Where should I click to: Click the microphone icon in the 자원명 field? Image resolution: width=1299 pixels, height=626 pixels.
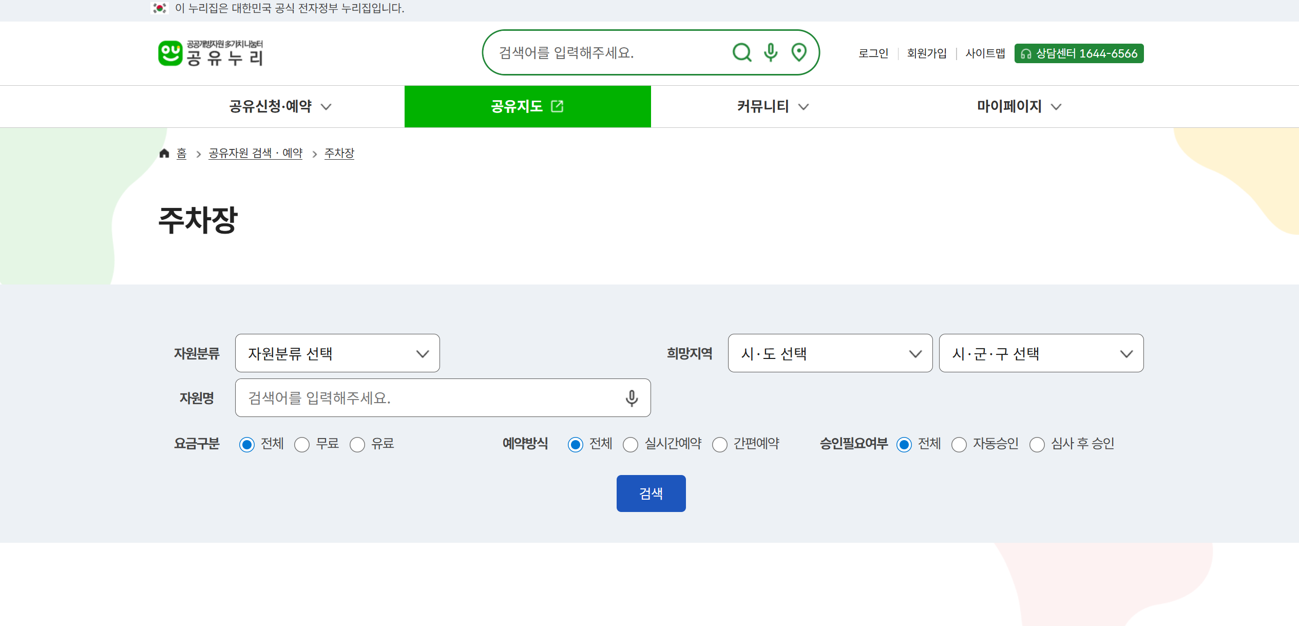[x=631, y=398]
